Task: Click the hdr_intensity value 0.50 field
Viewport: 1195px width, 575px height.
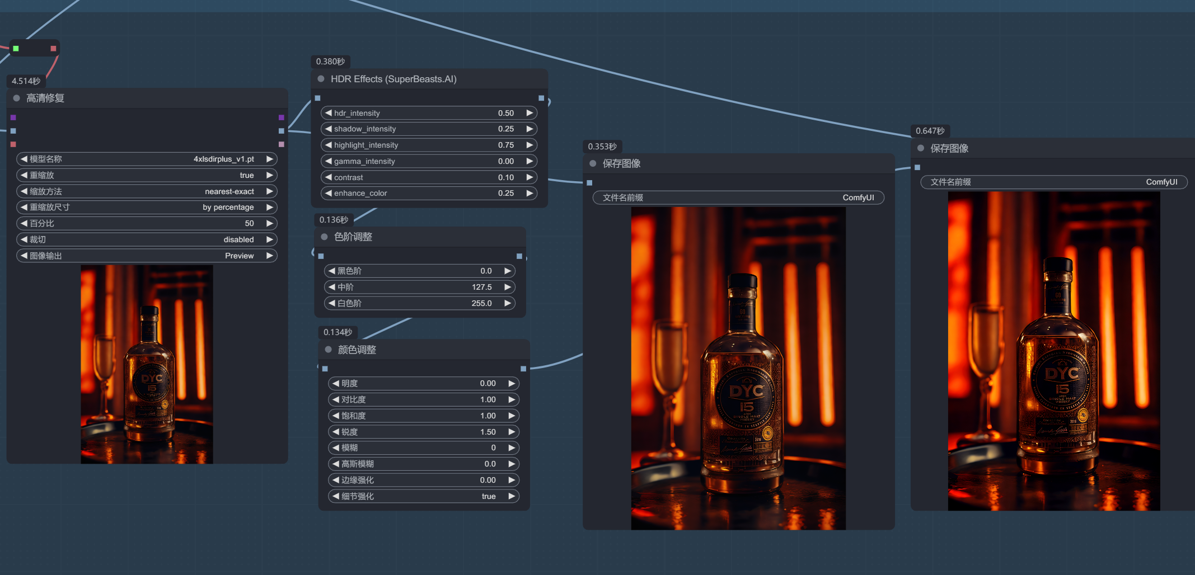Action: click(x=506, y=113)
